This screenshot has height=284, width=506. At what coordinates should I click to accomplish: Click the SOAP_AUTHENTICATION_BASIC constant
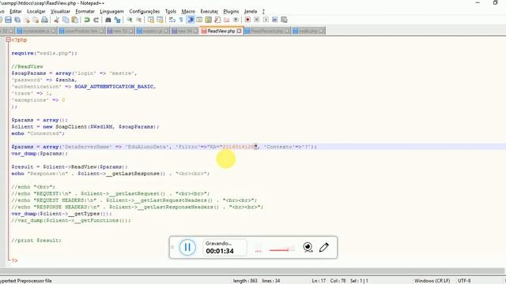(x=115, y=87)
